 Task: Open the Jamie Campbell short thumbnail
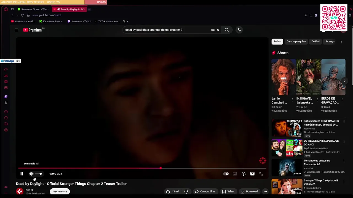tap(283, 77)
